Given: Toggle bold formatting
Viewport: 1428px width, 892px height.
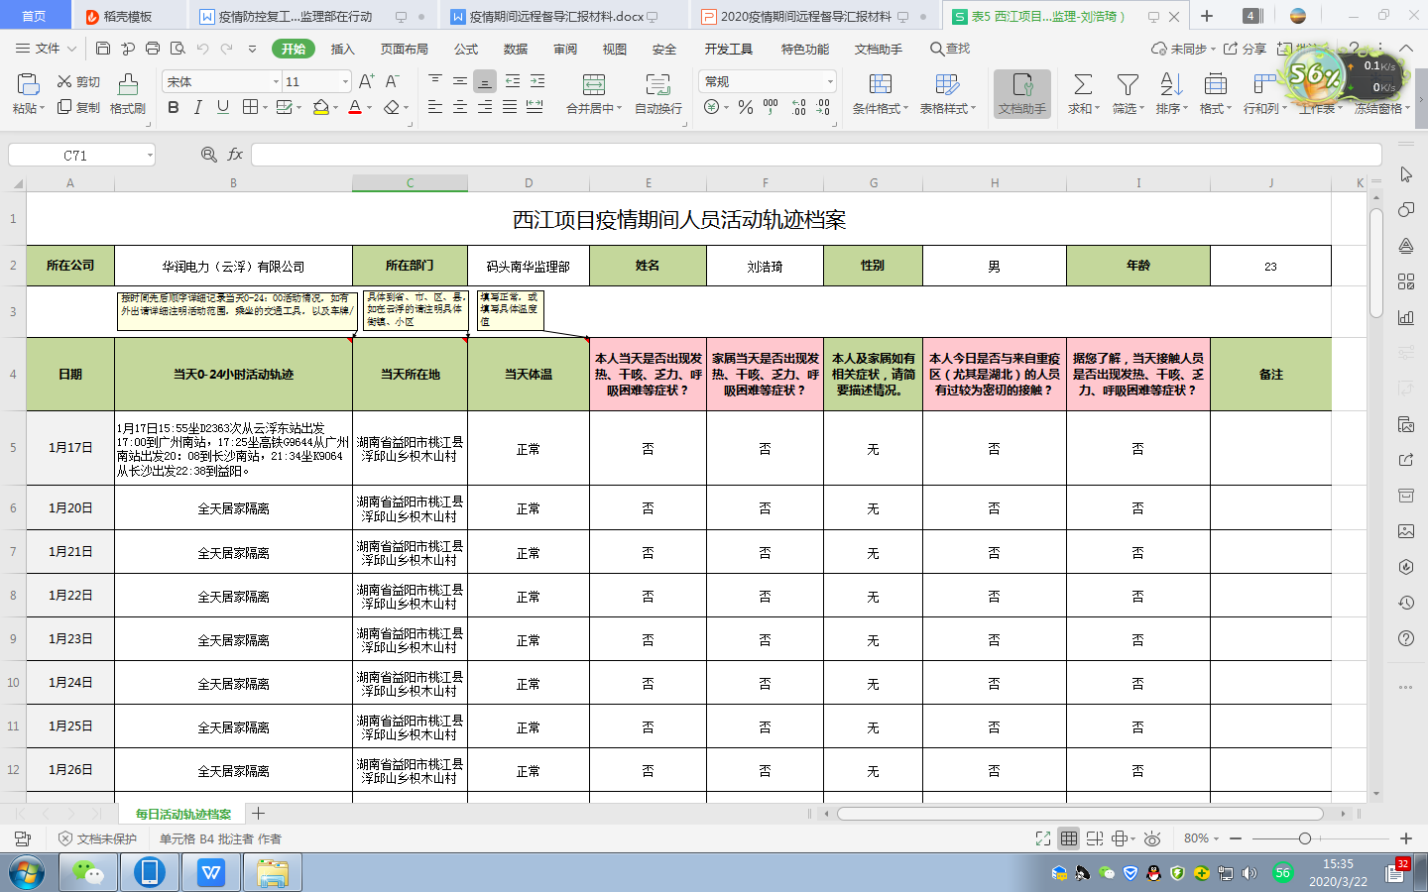Looking at the screenshot, I should point(174,107).
